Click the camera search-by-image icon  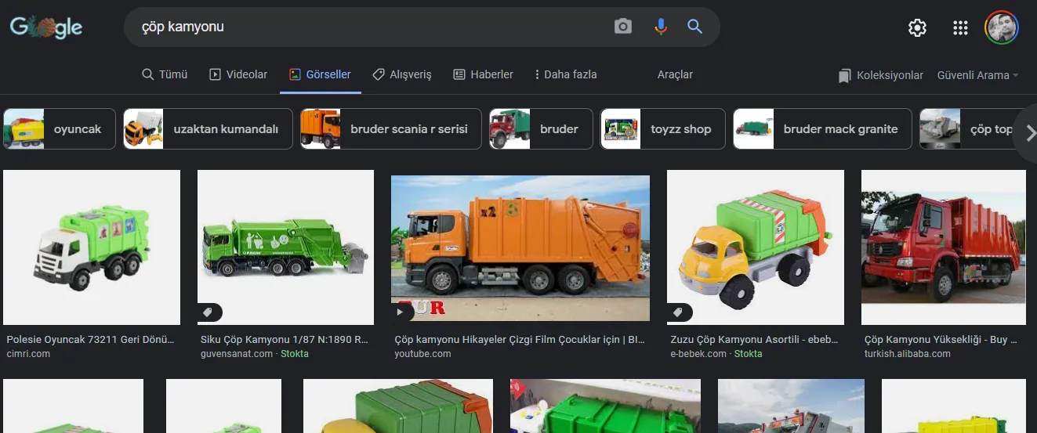[623, 27]
